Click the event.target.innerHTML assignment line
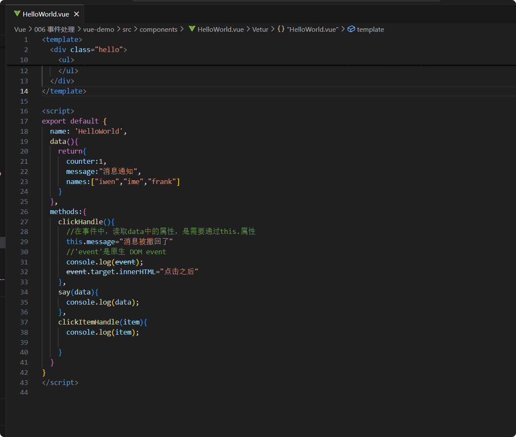 click(132, 272)
